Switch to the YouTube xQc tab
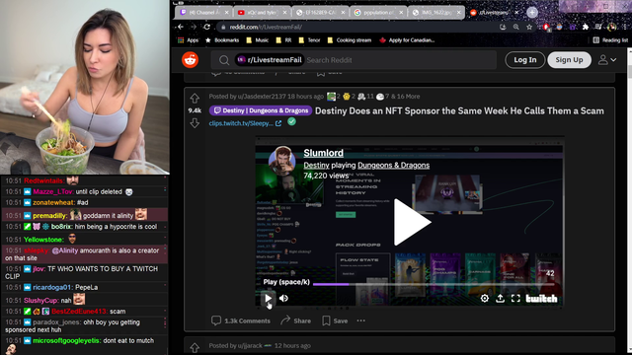Screen dimensions: 632x355 pyautogui.click(x=262, y=13)
